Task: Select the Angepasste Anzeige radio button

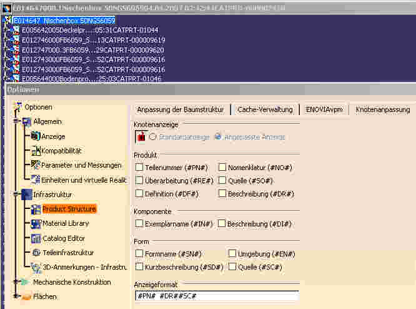Action: 218,137
